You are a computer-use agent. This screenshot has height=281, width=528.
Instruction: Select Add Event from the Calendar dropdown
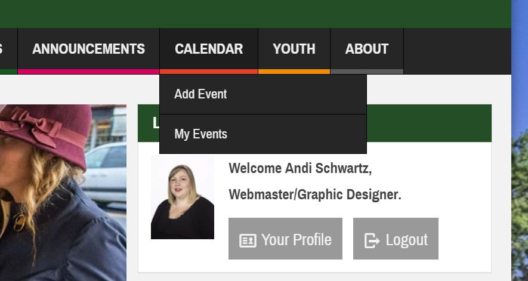(x=200, y=94)
